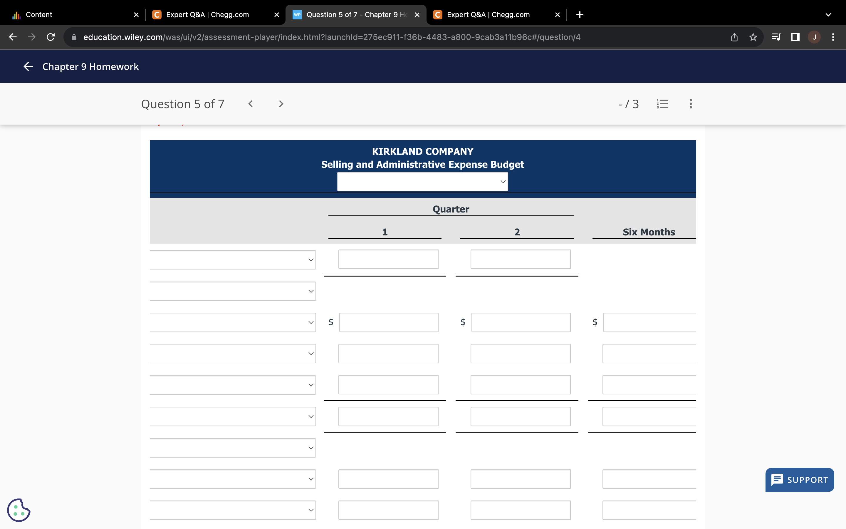Bookmark this page with star icon
Screen dimensions: 846x529
[753, 37]
